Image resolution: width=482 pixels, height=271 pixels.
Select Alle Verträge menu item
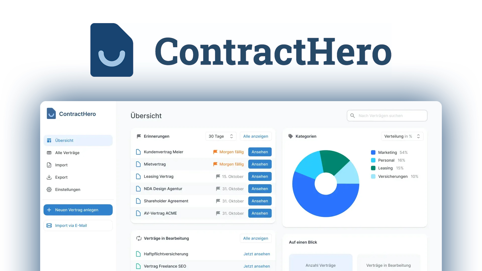(x=67, y=153)
